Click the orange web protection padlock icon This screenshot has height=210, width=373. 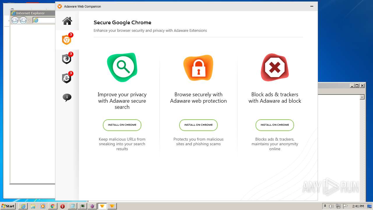point(198,68)
